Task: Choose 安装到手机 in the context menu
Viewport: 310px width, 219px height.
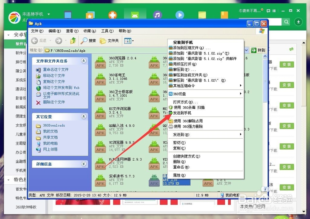Action: click(x=206, y=42)
